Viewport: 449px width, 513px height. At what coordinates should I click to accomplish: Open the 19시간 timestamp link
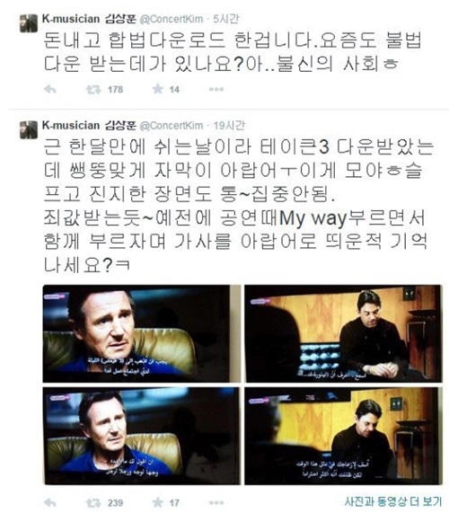pyautogui.click(x=229, y=125)
